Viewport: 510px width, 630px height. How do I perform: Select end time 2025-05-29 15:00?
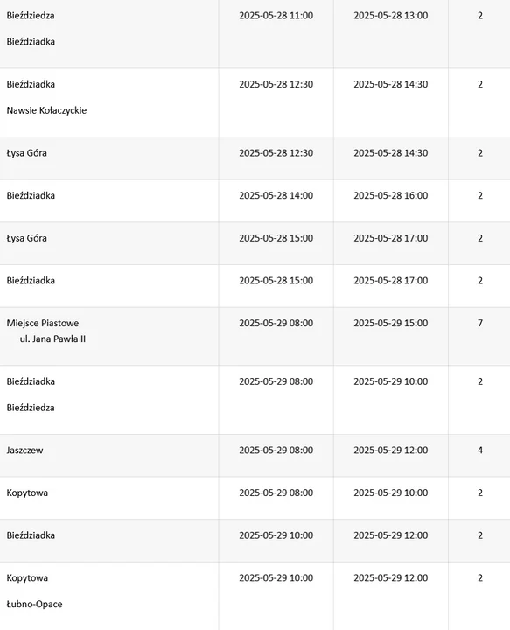click(x=391, y=324)
